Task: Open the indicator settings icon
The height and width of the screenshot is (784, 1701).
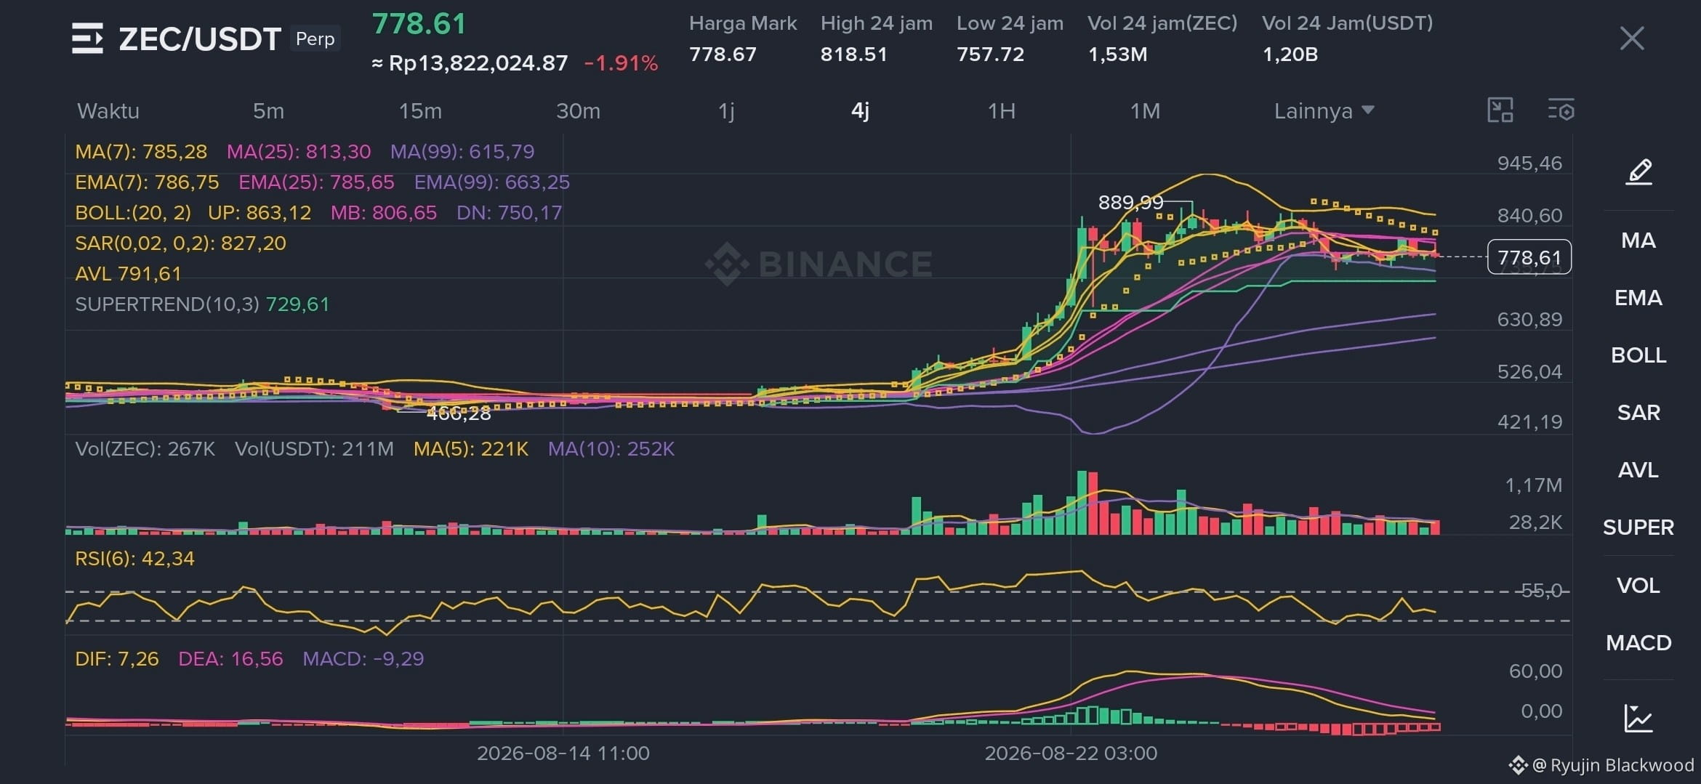Action: (x=1561, y=110)
